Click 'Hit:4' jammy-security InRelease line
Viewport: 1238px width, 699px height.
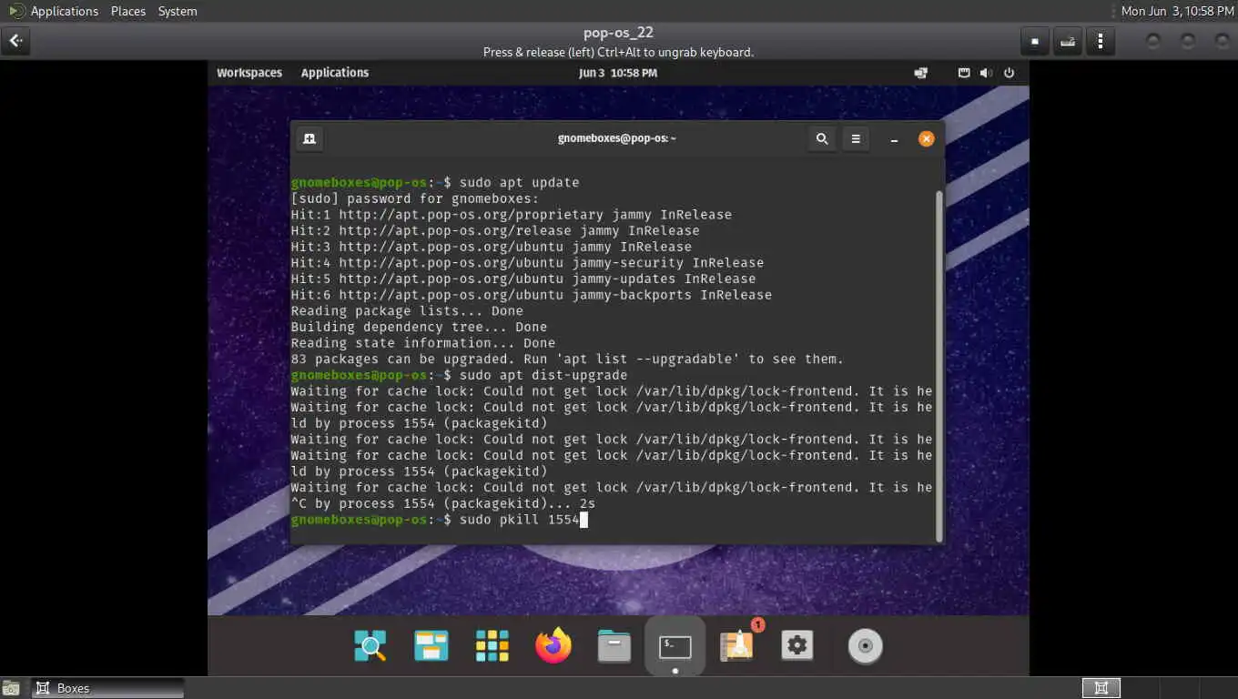527,263
